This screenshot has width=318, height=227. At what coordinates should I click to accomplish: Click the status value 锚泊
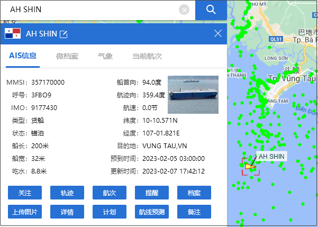38,133
